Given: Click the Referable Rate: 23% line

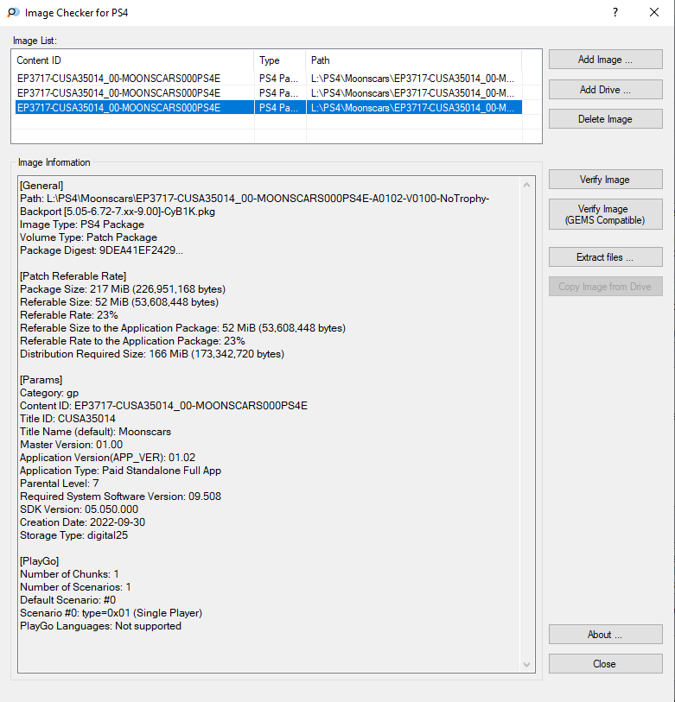Looking at the screenshot, I should coord(69,315).
